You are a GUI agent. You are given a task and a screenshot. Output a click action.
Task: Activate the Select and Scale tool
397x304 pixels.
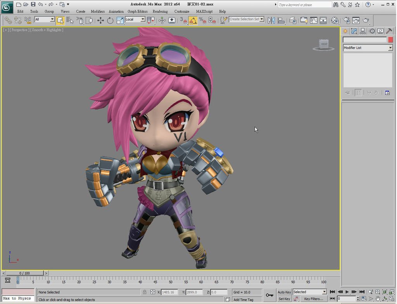coord(120,20)
